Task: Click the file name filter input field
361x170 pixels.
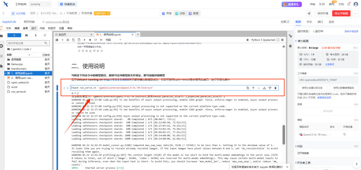Action: click(28, 43)
